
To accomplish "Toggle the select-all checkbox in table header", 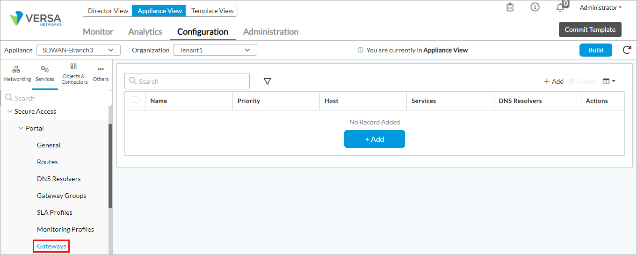I will click(135, 100).
